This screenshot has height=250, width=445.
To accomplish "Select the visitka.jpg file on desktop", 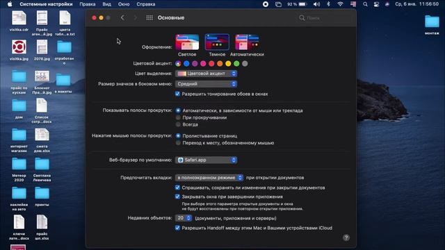I will [x=19, y=50].
